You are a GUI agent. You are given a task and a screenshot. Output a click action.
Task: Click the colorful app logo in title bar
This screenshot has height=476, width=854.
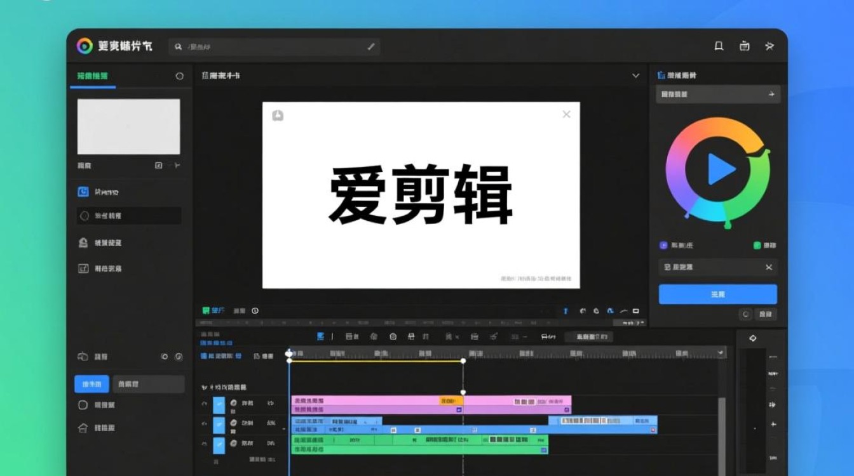coord(85,46)
